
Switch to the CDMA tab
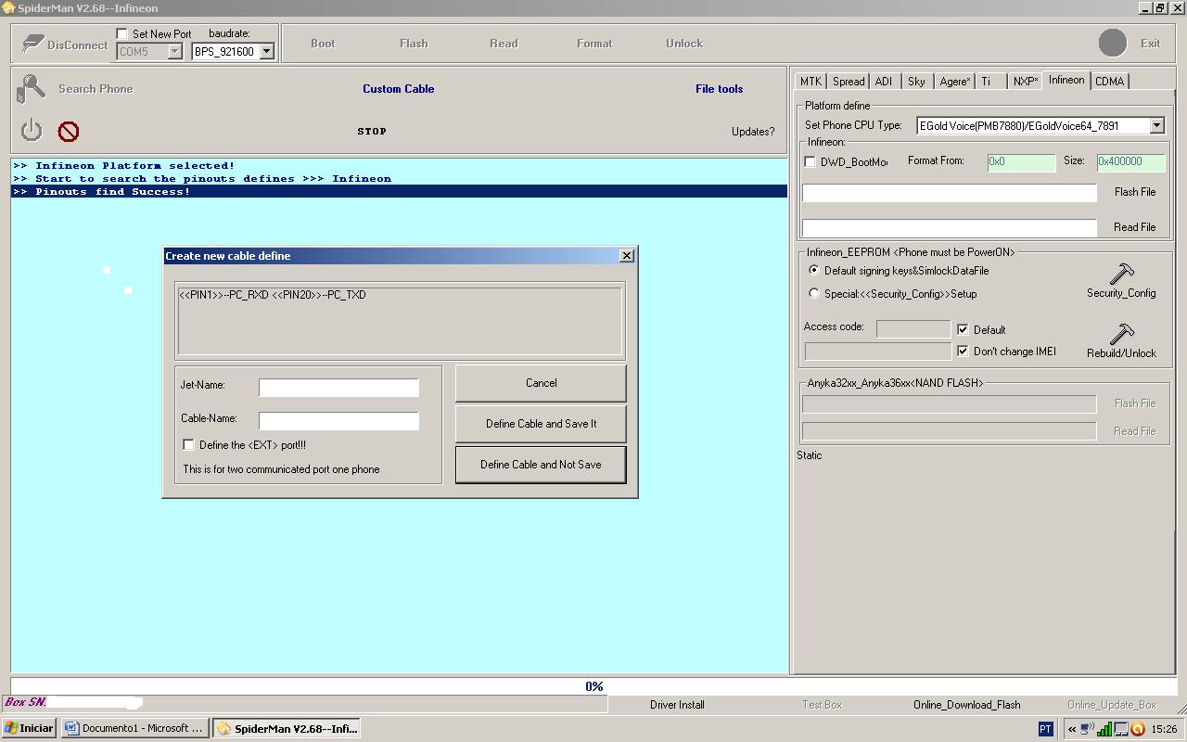[1109, 82]
